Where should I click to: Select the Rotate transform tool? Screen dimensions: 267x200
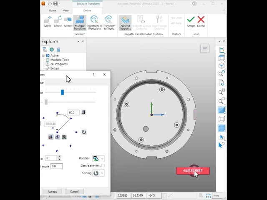(58, 22)
